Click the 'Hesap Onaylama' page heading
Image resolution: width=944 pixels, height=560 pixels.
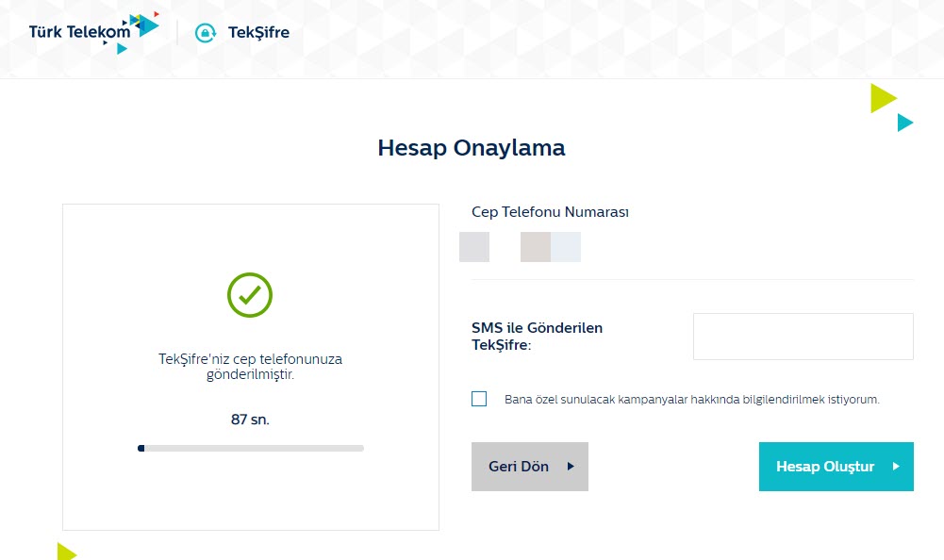(472, 148)
